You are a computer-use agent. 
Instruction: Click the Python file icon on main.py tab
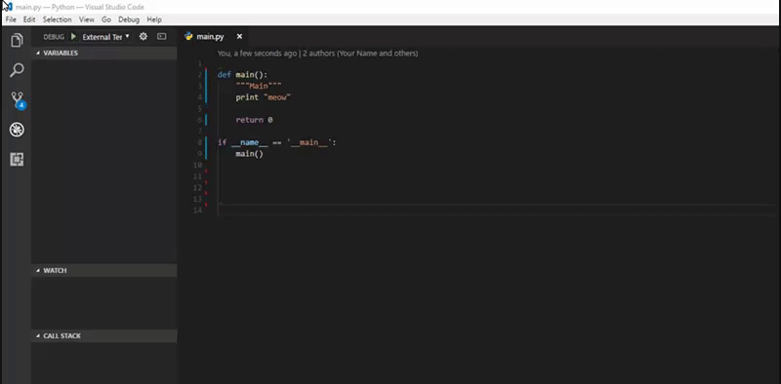[188, 36]
